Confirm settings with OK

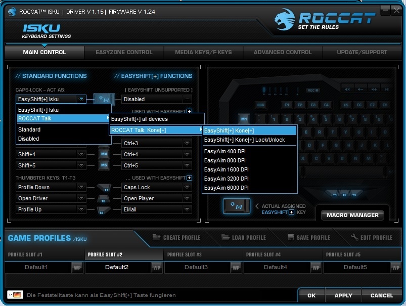[311, 295]
